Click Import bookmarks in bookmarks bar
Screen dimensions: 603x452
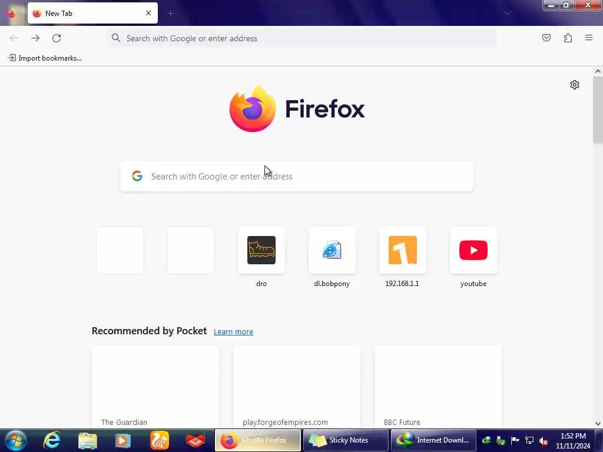(x=45, y=58)
